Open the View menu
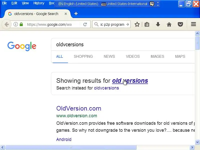Viewport: 200px width, 150px height. click(25, 3)
